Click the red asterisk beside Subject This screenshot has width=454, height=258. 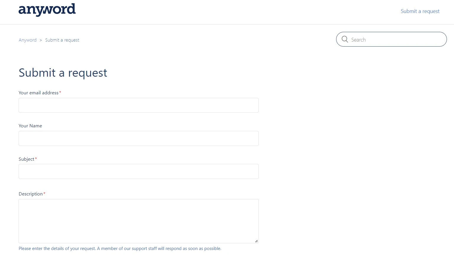tap(36, 159)
